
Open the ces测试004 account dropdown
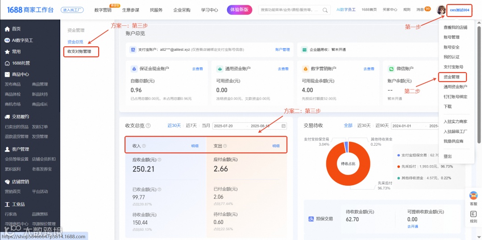(x=460, y=10)
